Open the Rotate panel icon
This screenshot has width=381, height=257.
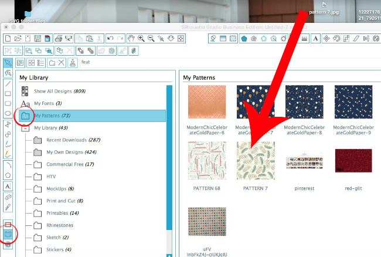click(336, 38)
